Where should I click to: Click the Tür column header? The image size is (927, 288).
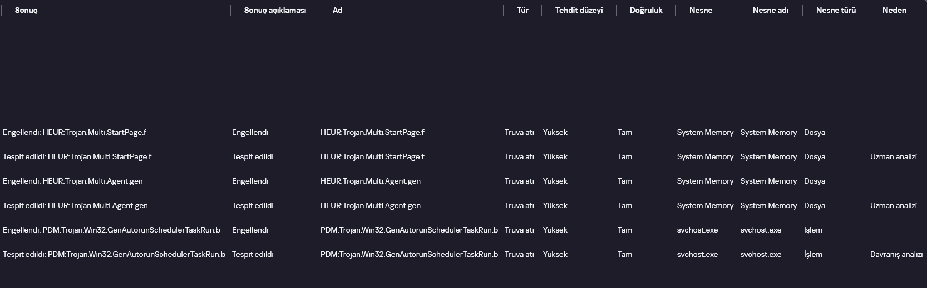point(522,11)
